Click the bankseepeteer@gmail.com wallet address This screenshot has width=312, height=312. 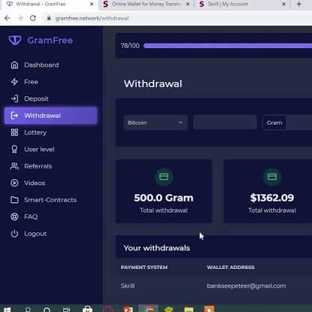247,286
